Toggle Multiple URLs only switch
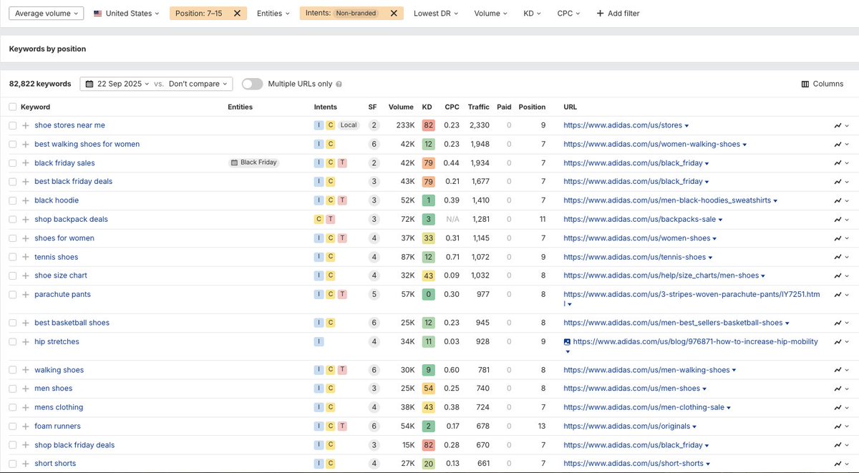The width and height of the screenshot is (859, 473). tap(252, 84)
